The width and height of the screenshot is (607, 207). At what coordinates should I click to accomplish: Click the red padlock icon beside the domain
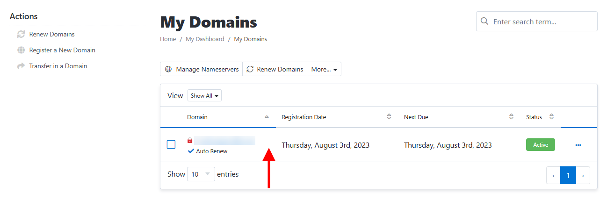(190, 140)
